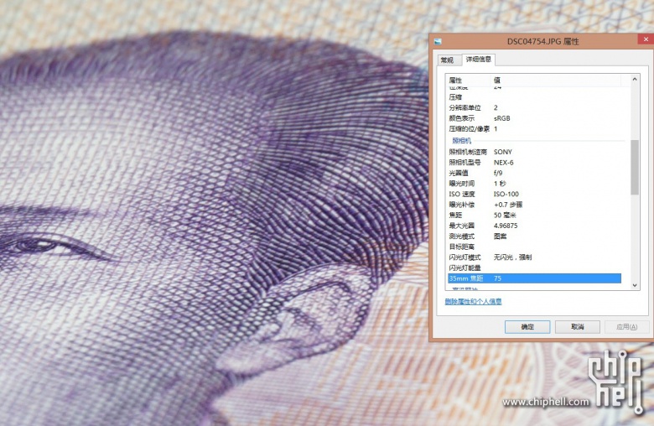Open the 删除属性和个人信息 link
The height and width of the screenshot is (426, 654).
pyautogui.click(x=473, y=301)
